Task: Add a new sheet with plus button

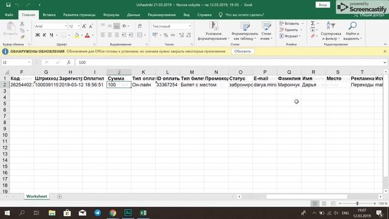Action: tap(60, 196)
